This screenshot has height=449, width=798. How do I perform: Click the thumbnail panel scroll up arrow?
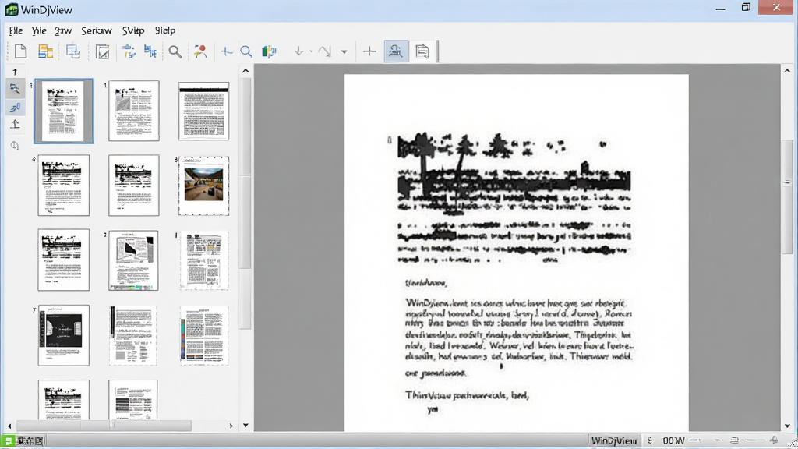click(245, 71)
